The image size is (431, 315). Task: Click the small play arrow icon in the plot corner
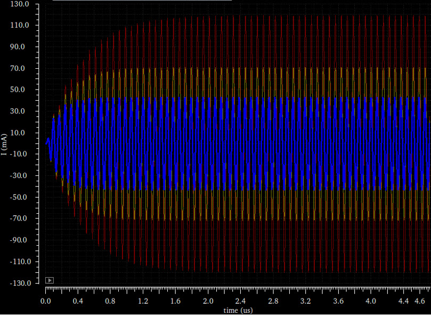pos(50,280)
